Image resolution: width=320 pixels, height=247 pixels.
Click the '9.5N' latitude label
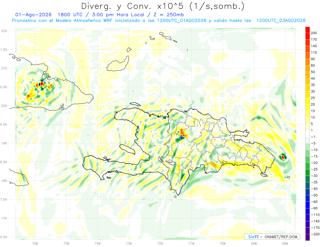click(3, 124)
